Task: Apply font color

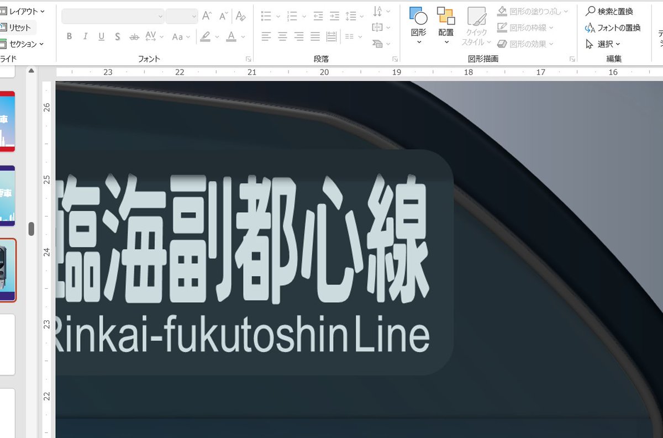Action: [231, 37]
